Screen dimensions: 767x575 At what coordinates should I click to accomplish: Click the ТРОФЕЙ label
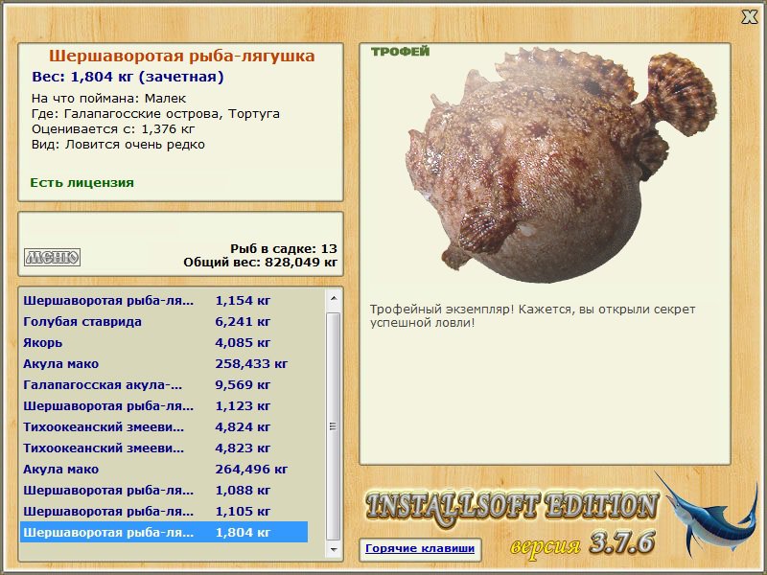tap(400, 52)
